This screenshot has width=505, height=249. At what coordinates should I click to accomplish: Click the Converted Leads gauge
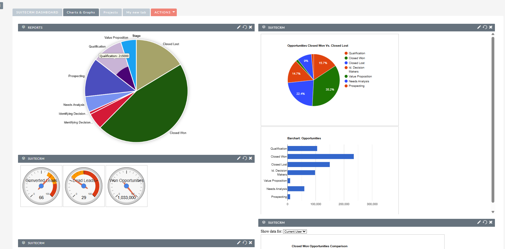click(x=41, y=186)
